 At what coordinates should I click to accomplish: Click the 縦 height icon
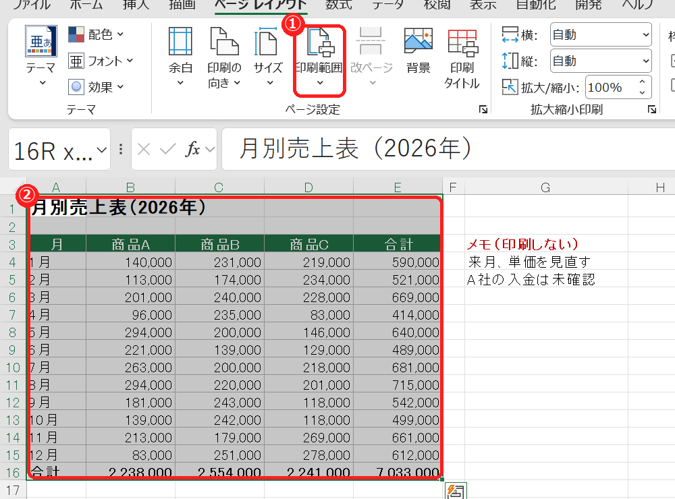(510, 61)
